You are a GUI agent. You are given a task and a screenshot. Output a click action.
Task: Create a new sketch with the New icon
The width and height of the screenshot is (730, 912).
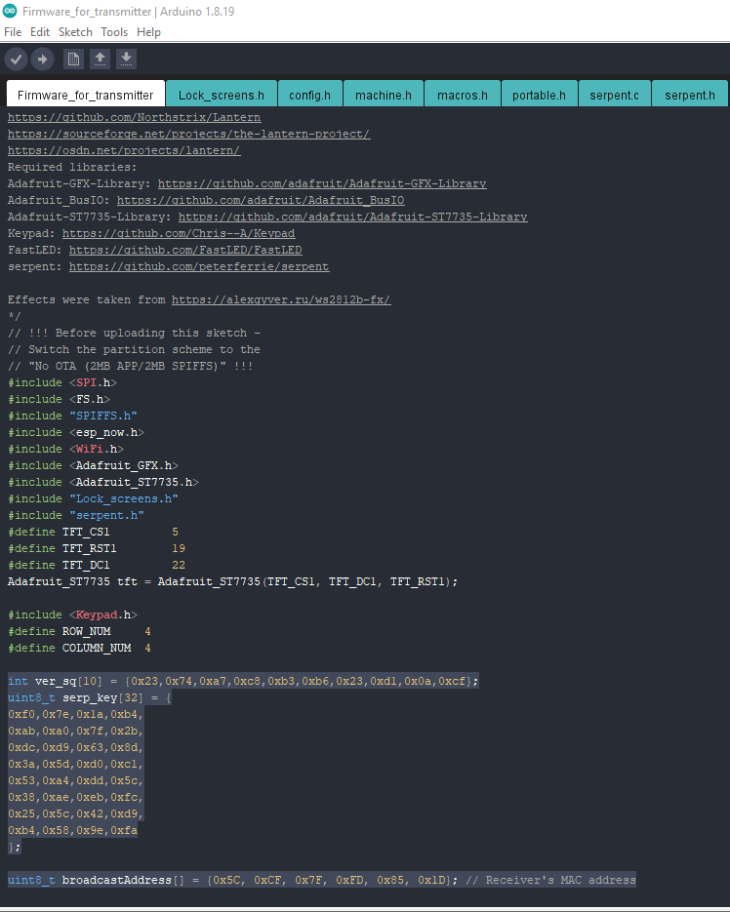73,59
